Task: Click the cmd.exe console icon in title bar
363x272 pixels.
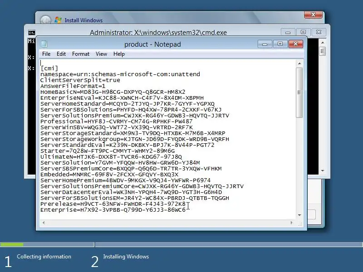Action: pyautogui.click(x=32, y=33)
